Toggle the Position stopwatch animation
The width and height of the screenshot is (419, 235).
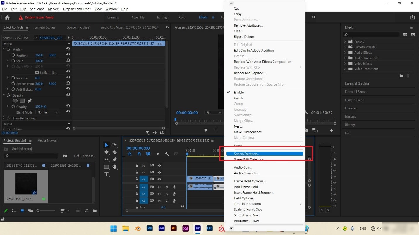click(x=13, y=55)
